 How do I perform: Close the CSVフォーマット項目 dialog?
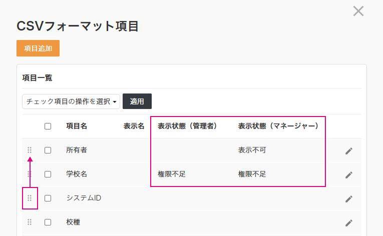[358, 11]
